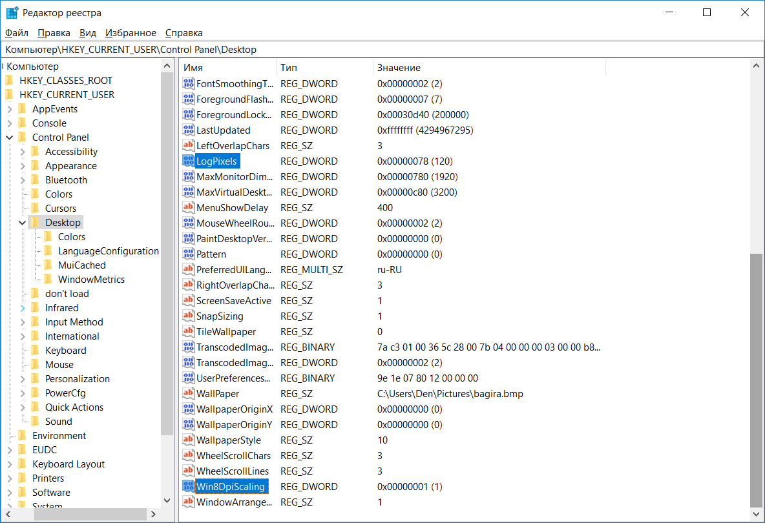Select the HKEY_CURRENT_USER root key
Image resolution: width=765 pixels, height=523 pixels.
click(x=67, y=94)
